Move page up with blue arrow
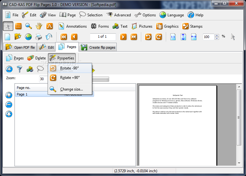This screenshot has width=246, height=176. coord(9,95)
